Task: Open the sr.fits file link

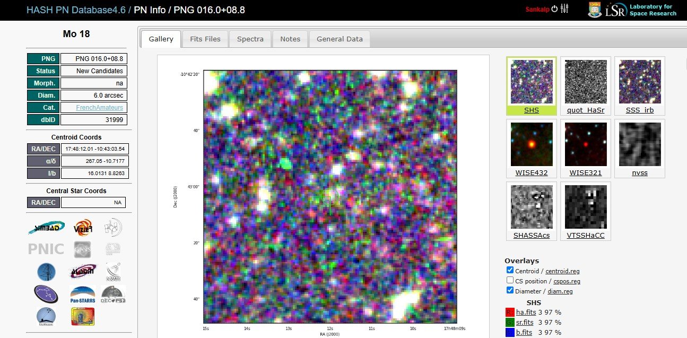Action: [x=525, y=322]
